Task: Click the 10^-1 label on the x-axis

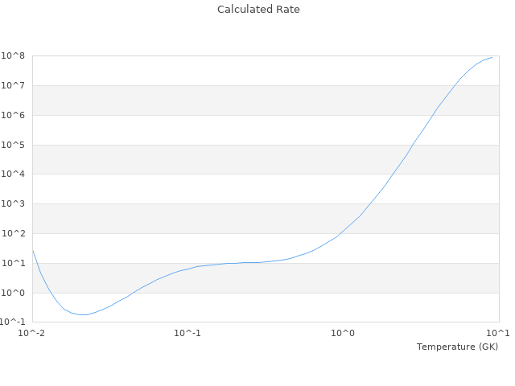Action: point(187,333)
